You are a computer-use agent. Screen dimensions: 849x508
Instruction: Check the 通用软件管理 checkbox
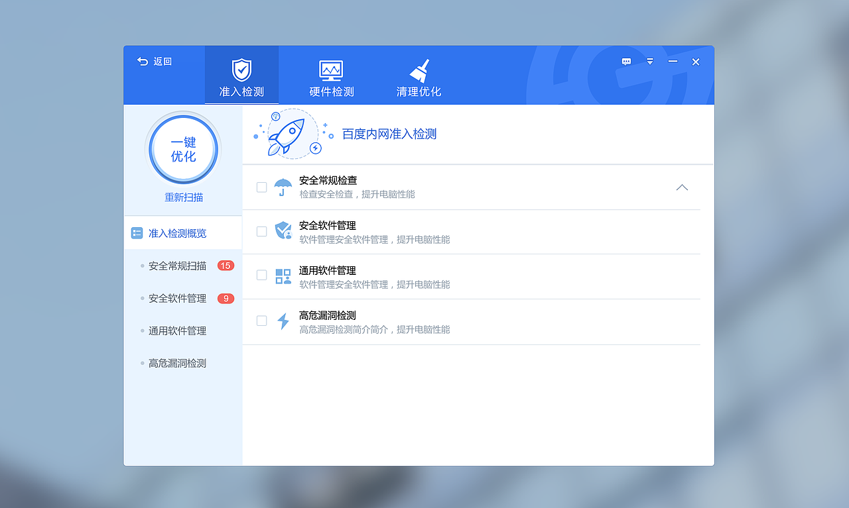click(x=261, y=275)
